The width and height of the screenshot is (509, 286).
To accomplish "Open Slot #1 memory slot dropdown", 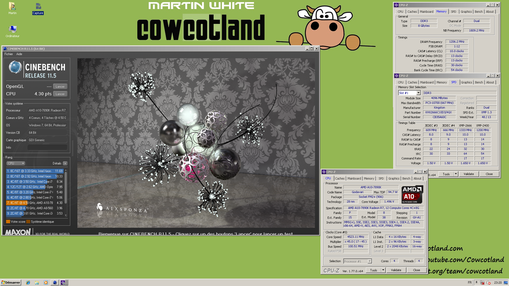I will coord(418,93).
